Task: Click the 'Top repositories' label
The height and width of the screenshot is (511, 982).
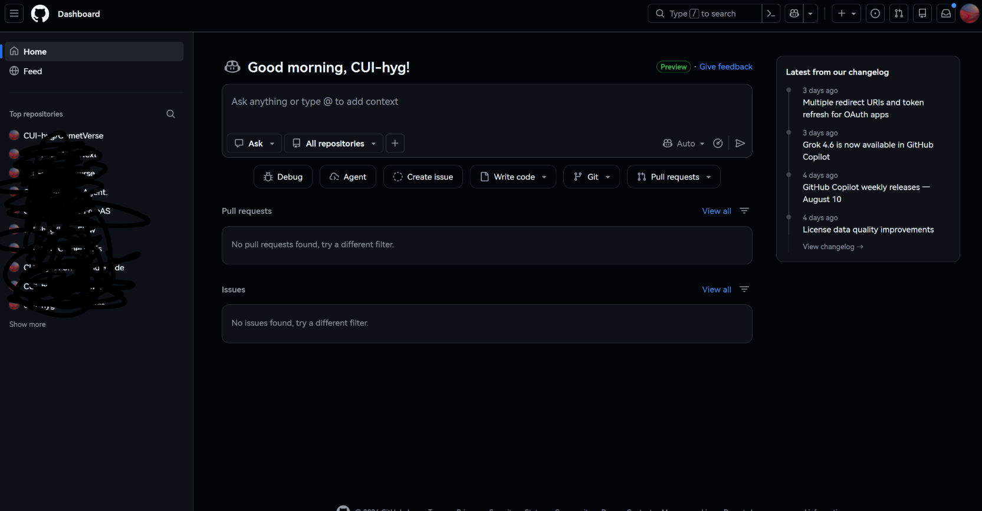Action: coord(36,114)
